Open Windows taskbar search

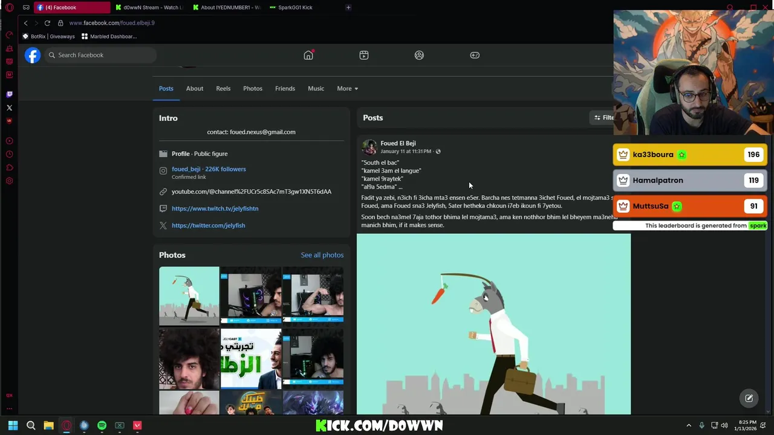pos(31,425)
